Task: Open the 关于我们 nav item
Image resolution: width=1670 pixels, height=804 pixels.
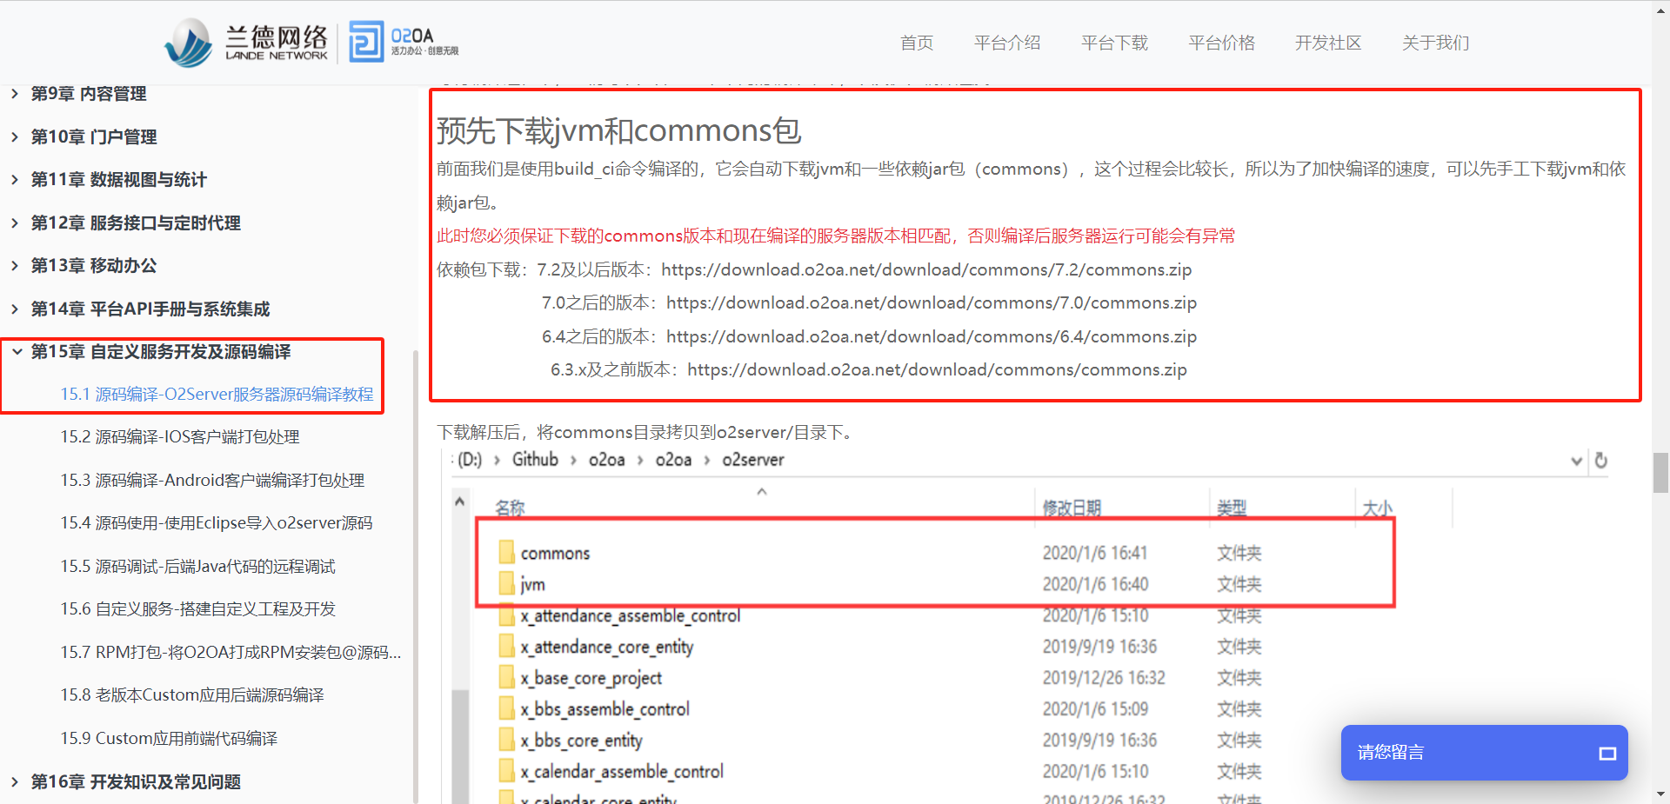Action: click(1435, 43)
